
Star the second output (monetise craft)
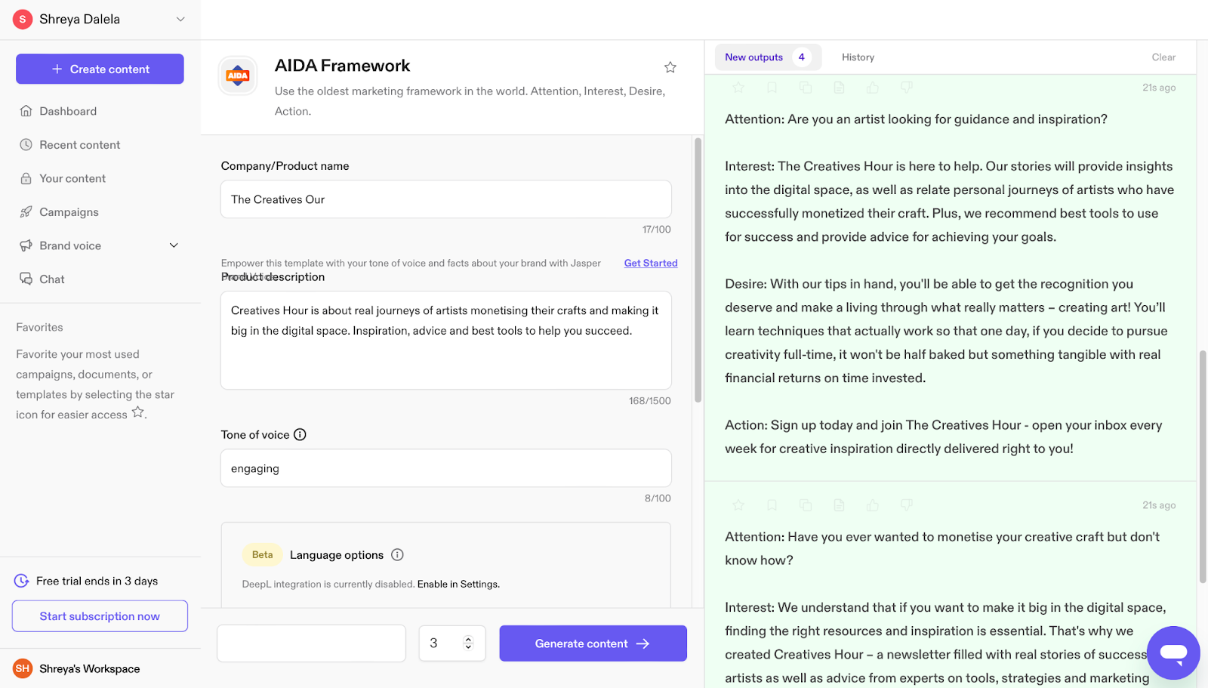[x=738, y=505]
